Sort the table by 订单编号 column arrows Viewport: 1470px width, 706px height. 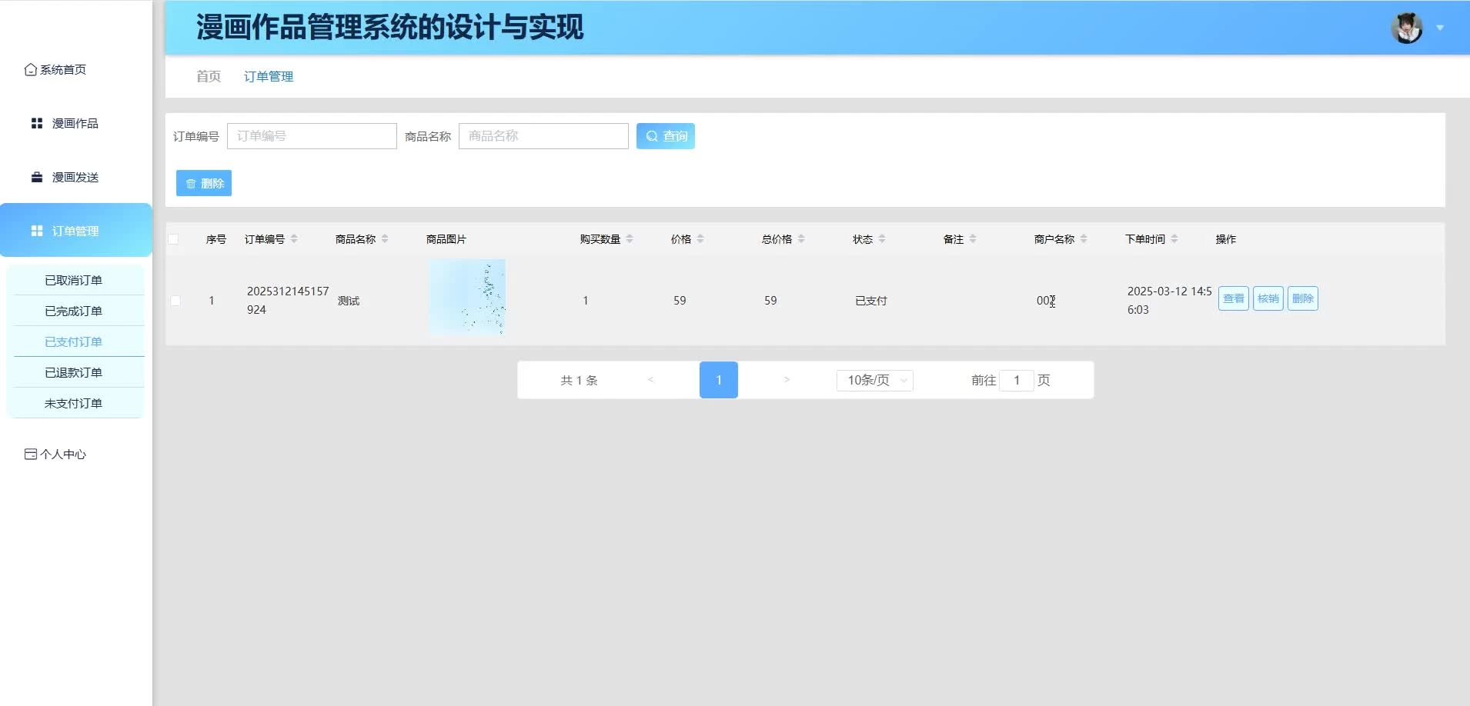[294, 239]
